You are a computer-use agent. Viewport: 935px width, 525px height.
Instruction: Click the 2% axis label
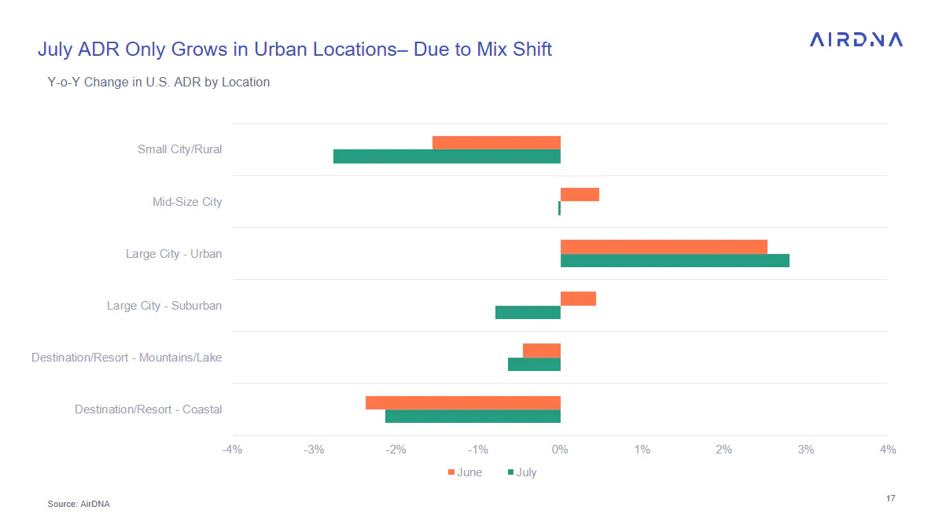(x=724, y=450)
